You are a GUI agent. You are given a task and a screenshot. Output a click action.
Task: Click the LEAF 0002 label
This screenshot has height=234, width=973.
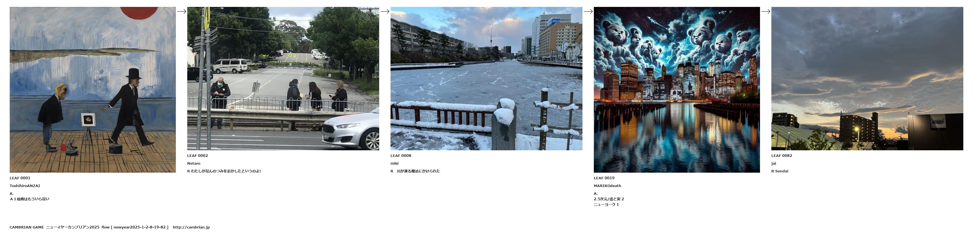[x=197, y=156]
